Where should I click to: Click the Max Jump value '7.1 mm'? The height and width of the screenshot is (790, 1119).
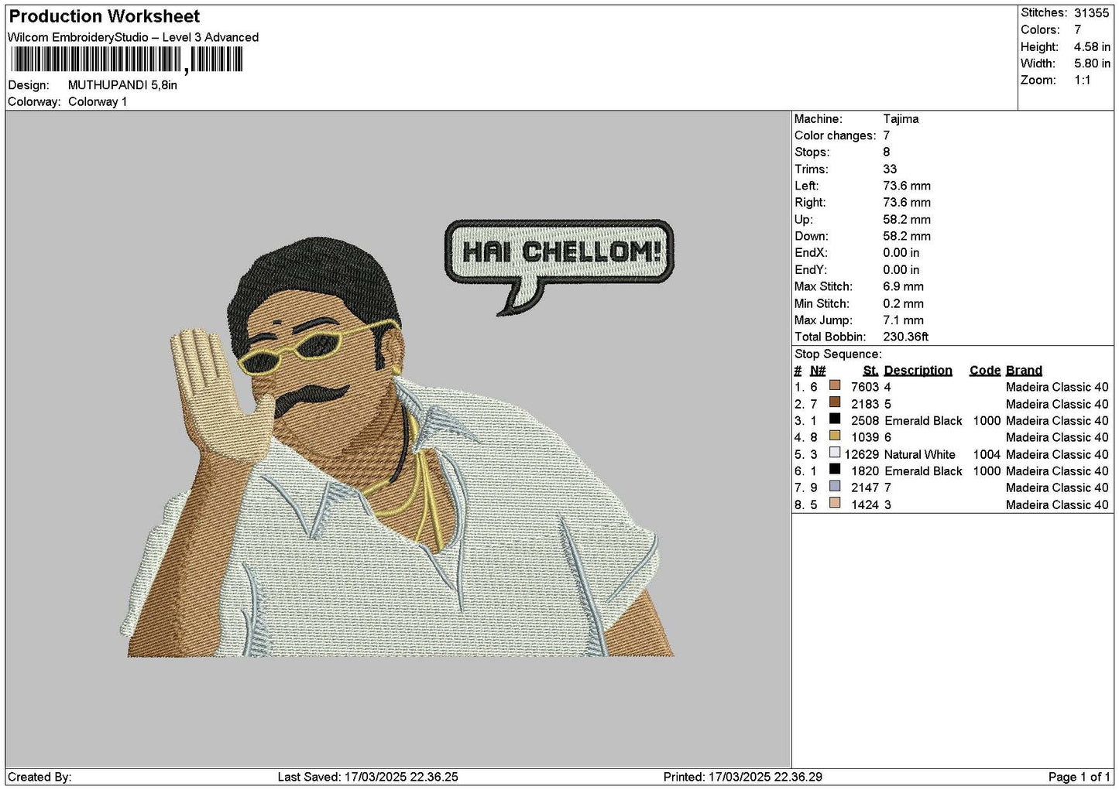point(903,320)
